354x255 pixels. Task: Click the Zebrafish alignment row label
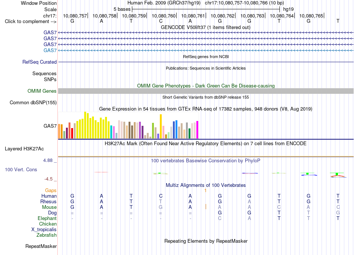47,235
